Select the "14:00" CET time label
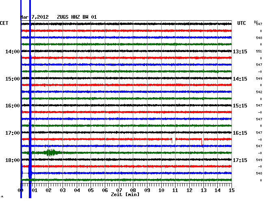 click(x=13, y=51)
